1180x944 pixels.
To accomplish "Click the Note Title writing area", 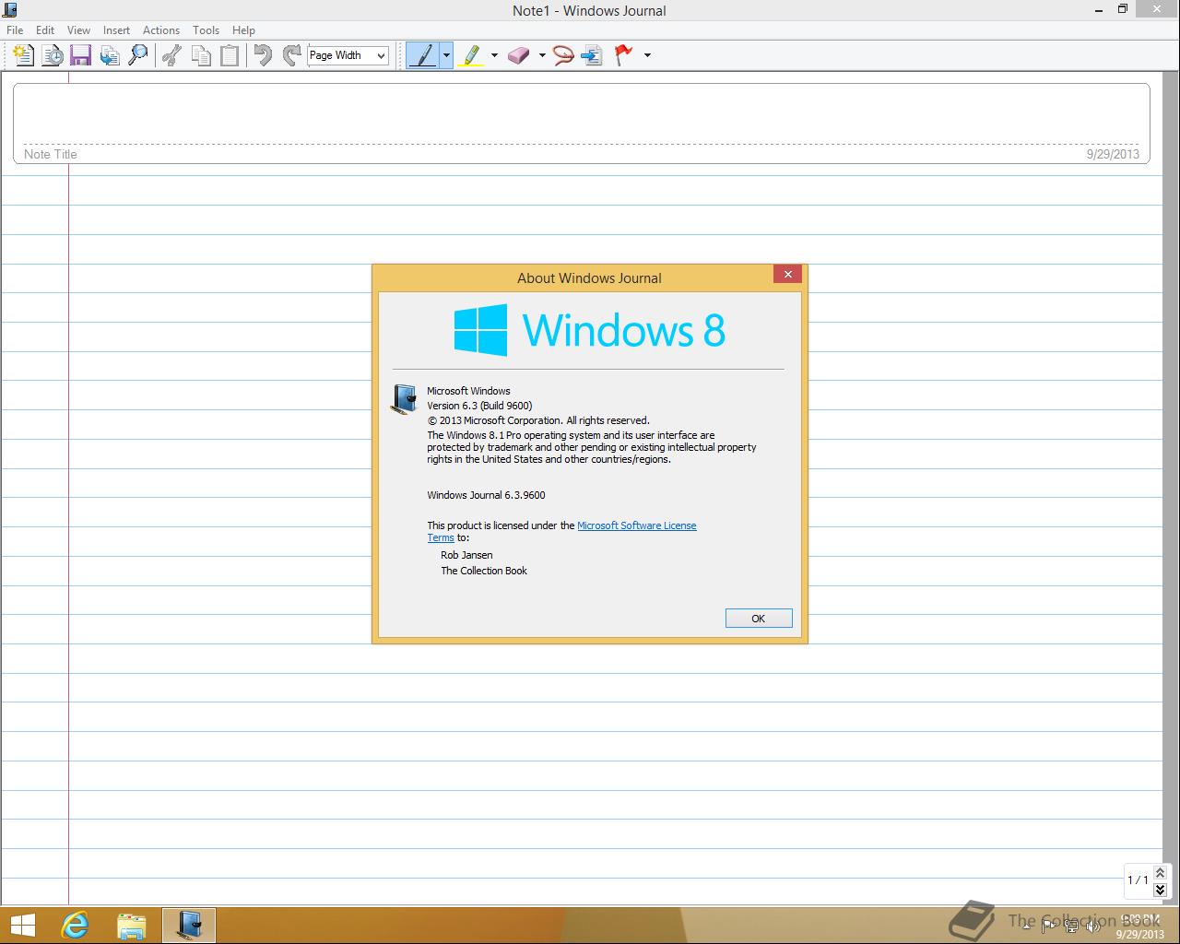I will pyautogui.click(x=581, y=115).
